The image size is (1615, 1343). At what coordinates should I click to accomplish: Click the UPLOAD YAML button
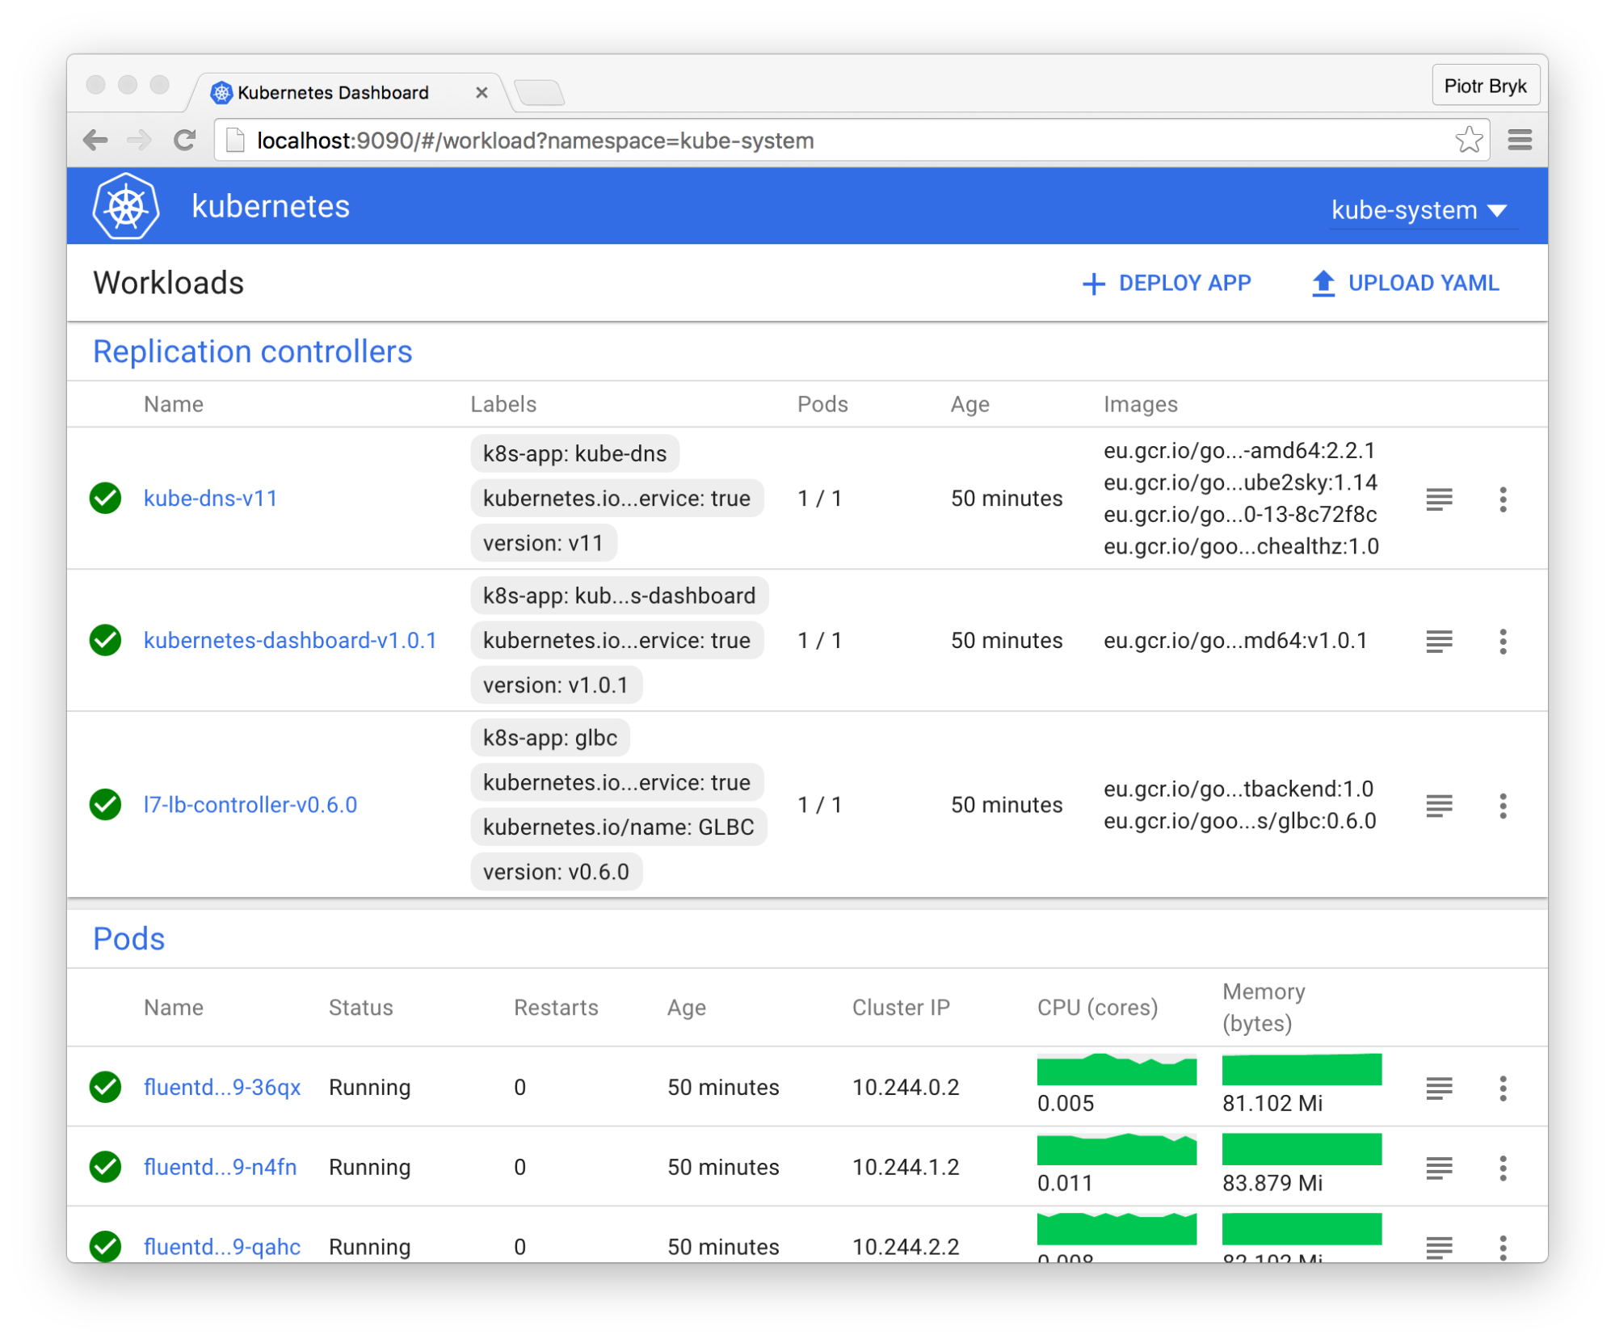pos(1404,284)
